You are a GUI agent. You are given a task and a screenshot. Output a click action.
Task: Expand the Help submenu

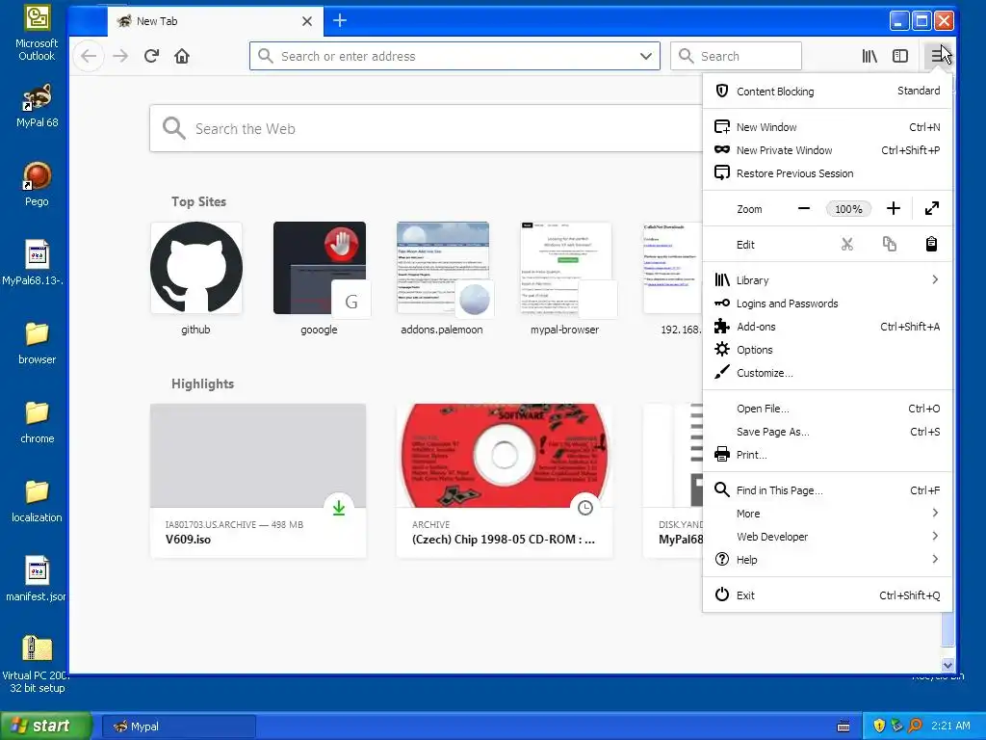tap(827, 560)
